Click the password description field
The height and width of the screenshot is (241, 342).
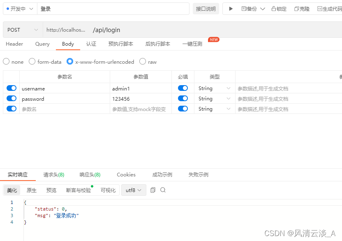(289, 98)
